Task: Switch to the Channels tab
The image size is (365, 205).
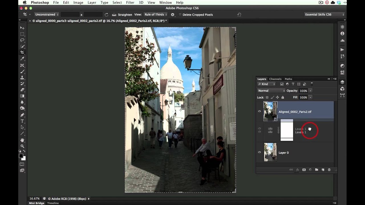Action: [275, 79]
